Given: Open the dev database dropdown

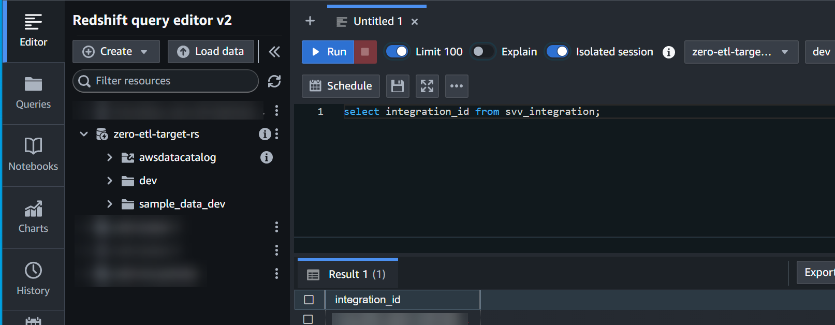Looking at the screenshot, I should coord(821,52).
